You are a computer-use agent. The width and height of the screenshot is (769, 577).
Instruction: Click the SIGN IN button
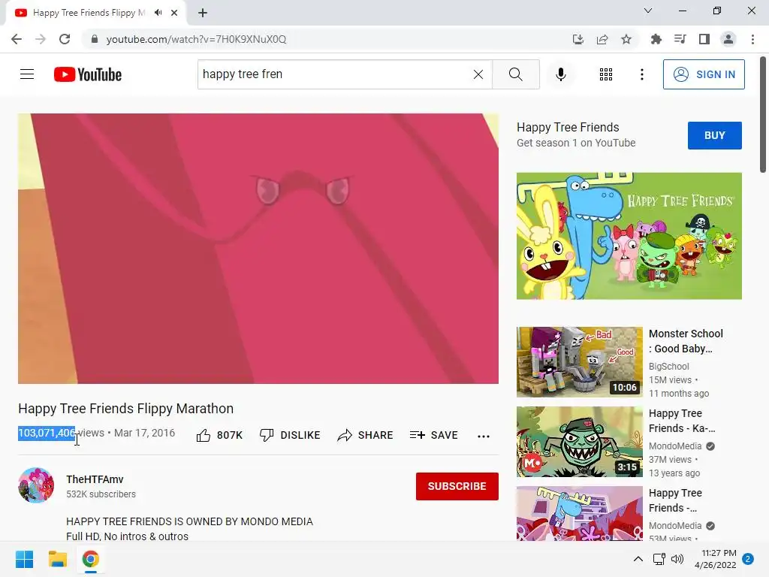tap(703, 74)
